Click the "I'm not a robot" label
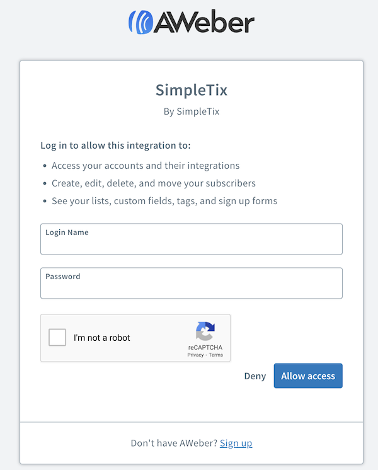The width and height of the screenshot is (378, 470). pyautogui.click(x=102, y=338)
